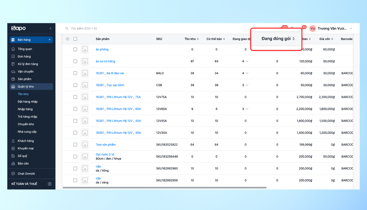Select the Test sản phẩm row checkbox
Screen dimensions: 367x210
click(75, 145)
